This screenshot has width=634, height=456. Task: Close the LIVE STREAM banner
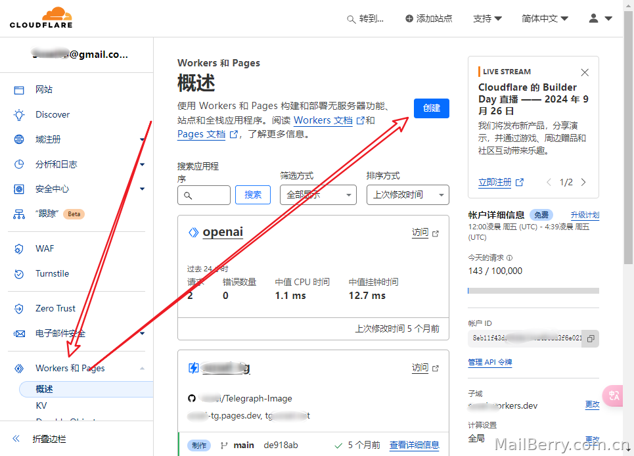tap(585, 72)
